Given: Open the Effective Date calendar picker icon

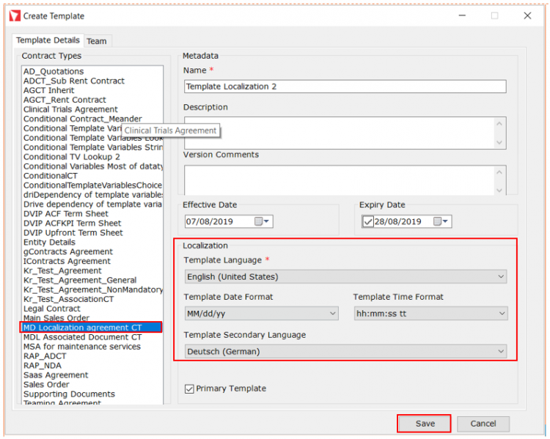Looking at the screenshot, I should click(x=262, y=221).
